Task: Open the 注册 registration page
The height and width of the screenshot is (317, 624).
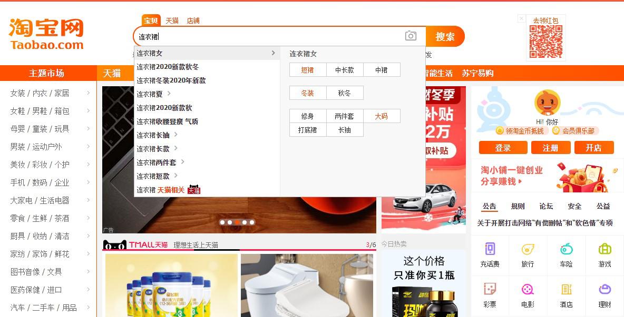Action: pos(550,148)
